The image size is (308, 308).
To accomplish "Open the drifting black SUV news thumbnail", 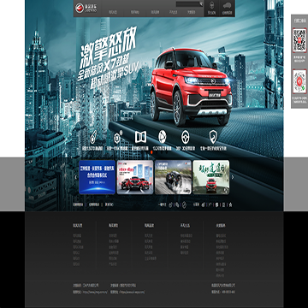I will (173, 177).
